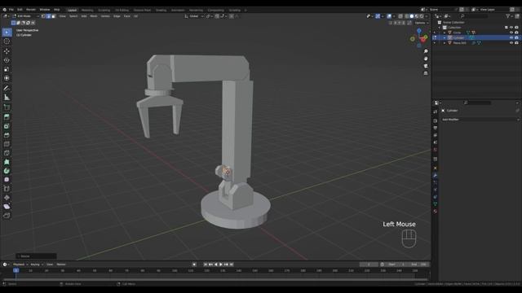Click the timeline View menu
The image size is (522, 293).
click(50, 265)
